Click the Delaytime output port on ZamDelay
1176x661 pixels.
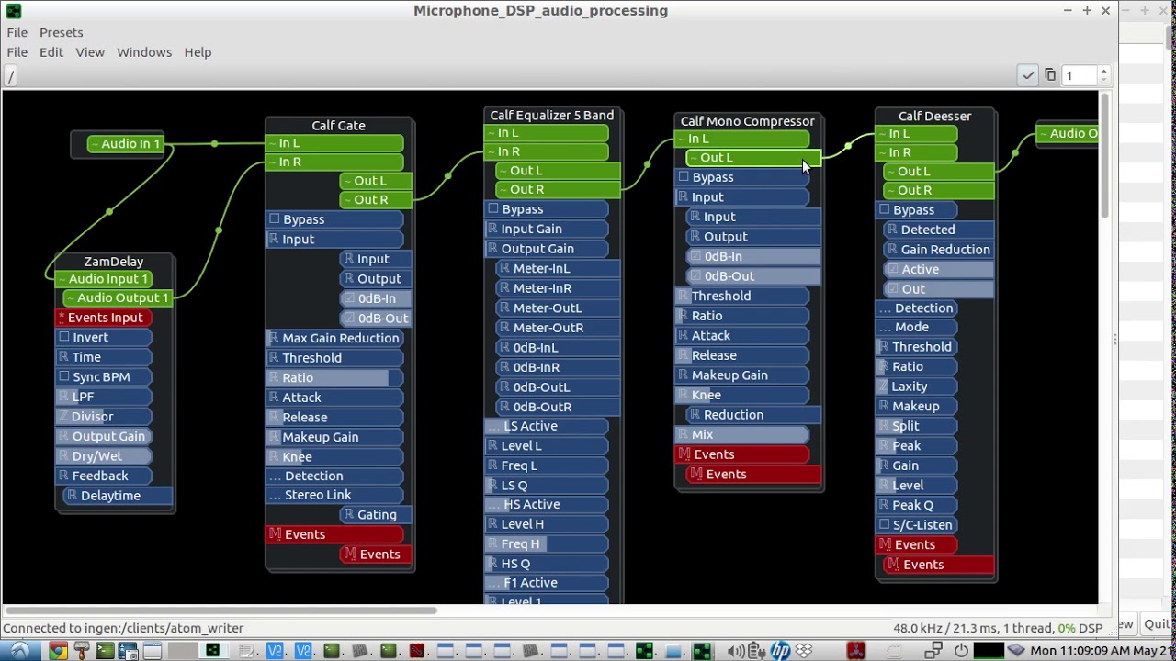tap(118, 496)
